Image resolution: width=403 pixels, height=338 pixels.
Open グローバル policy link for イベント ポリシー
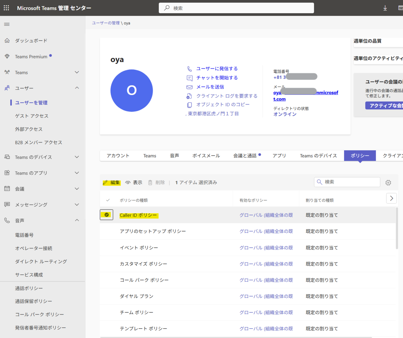[266, 247]
